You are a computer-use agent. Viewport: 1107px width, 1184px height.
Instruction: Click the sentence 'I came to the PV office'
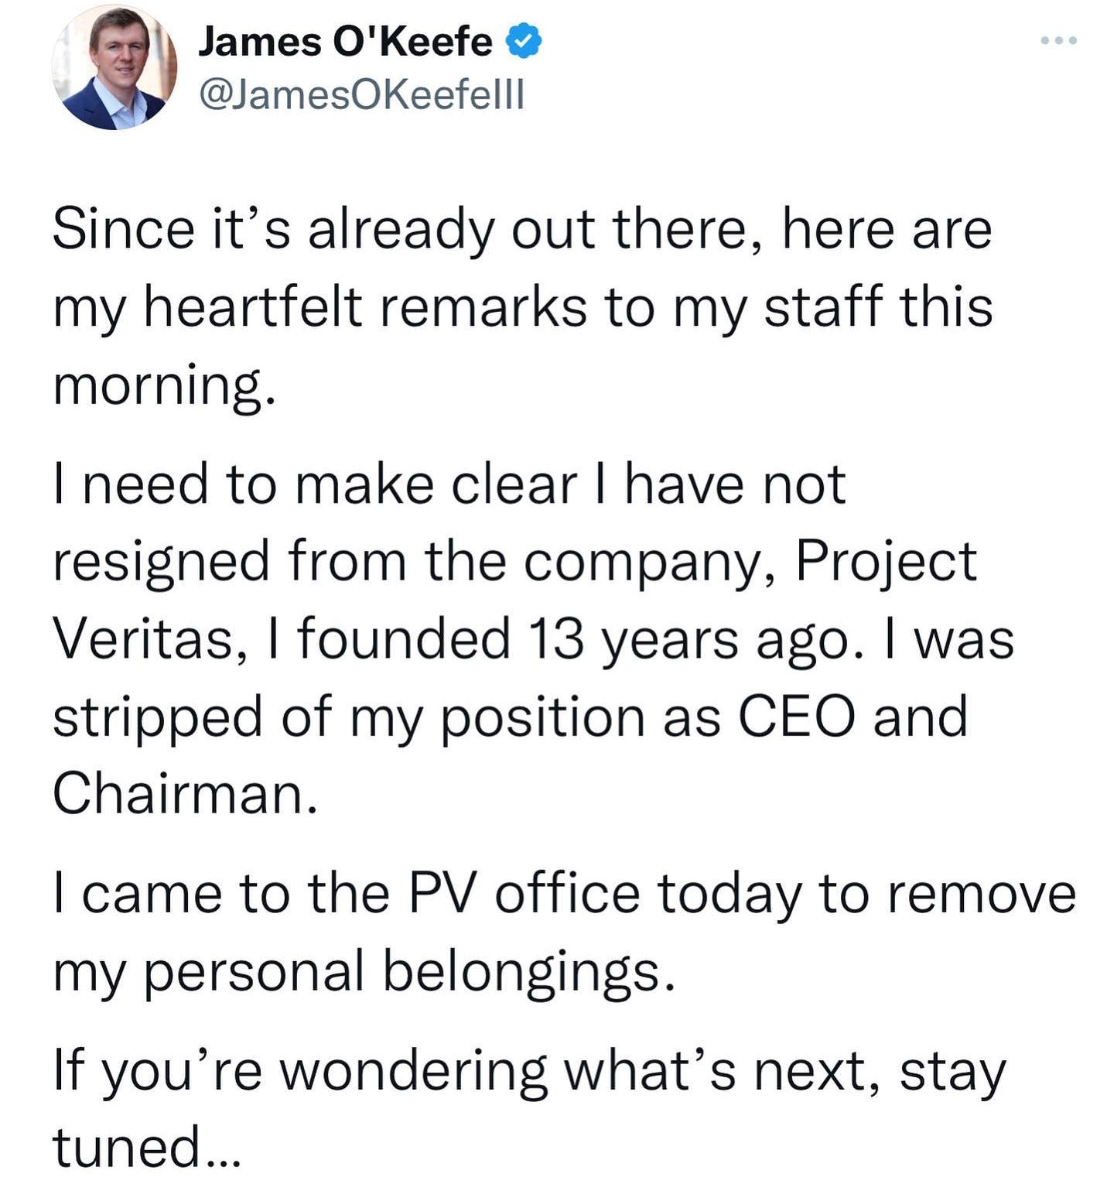tap(564, 932)
